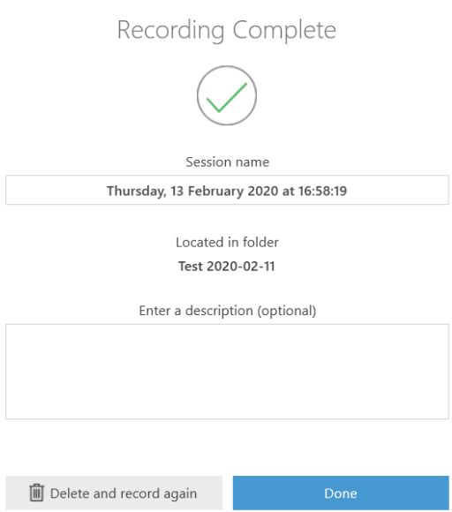Click into the empty description box

227,372
